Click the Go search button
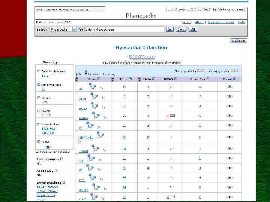Image resolution: width=270 pixels, height=202 pixels. pos(169,30)
